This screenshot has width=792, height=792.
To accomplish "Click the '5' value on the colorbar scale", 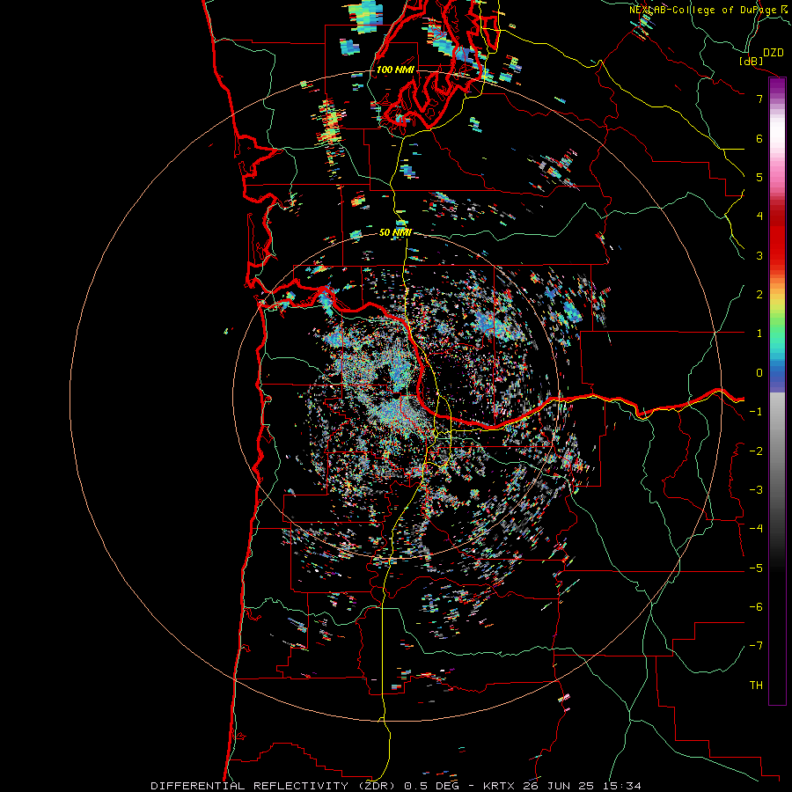I will pyautogui.click(x=759, y=177).
